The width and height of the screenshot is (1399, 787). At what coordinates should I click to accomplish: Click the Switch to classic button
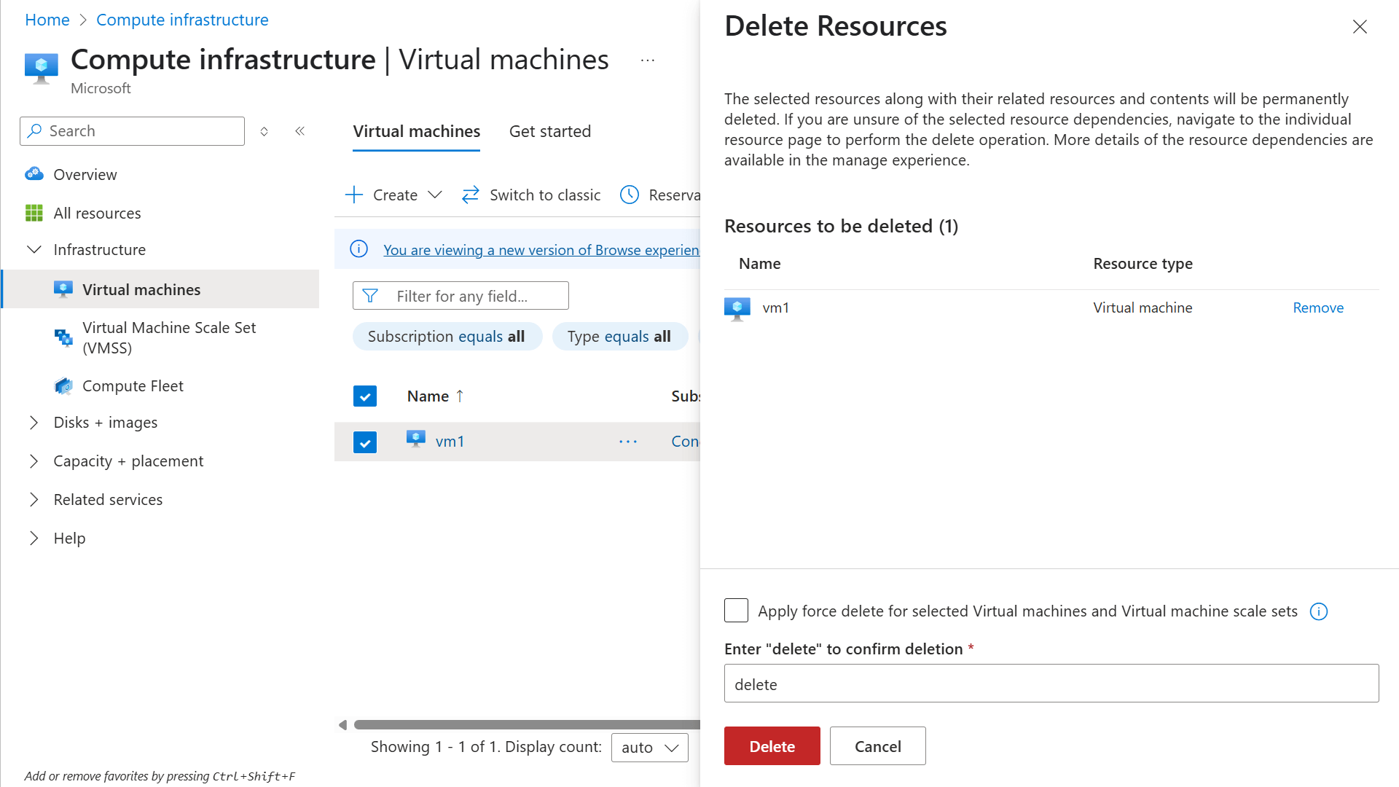(x=531, y=195)
